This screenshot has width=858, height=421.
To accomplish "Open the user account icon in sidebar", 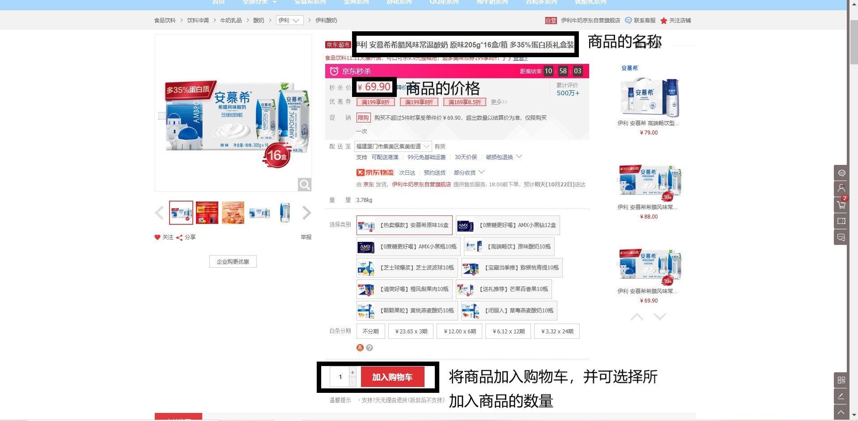I will point(841,189).
